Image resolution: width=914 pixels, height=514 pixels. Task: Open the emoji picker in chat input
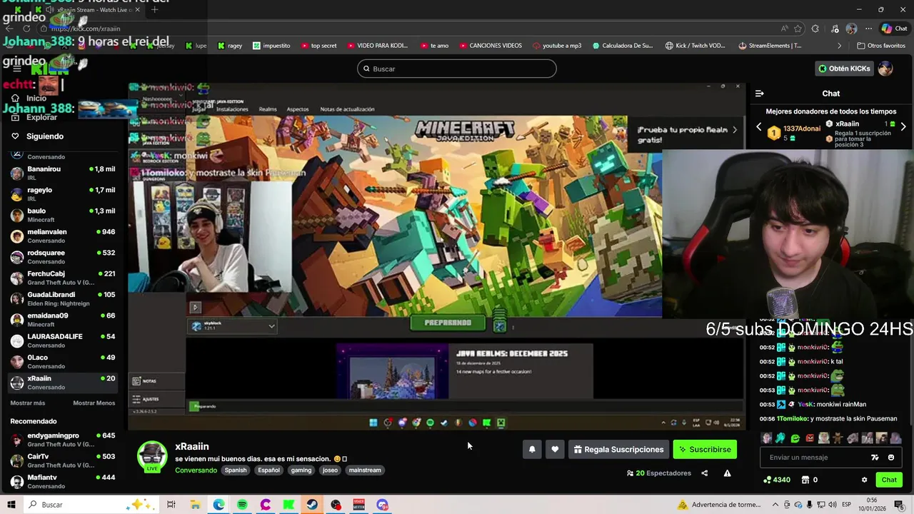point(891,458)
